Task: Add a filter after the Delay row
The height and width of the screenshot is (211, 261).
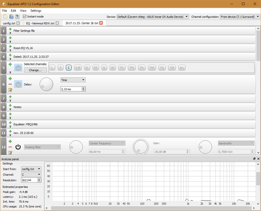Action: tap(10, 79)
